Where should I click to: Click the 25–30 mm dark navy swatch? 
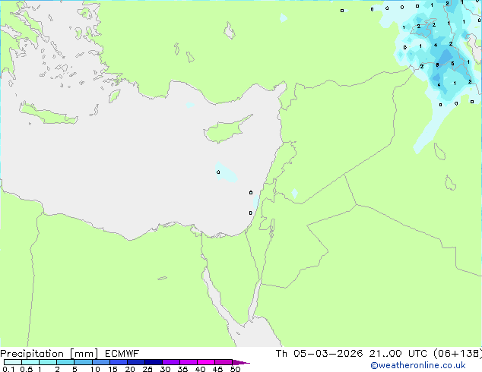point(153,362)
